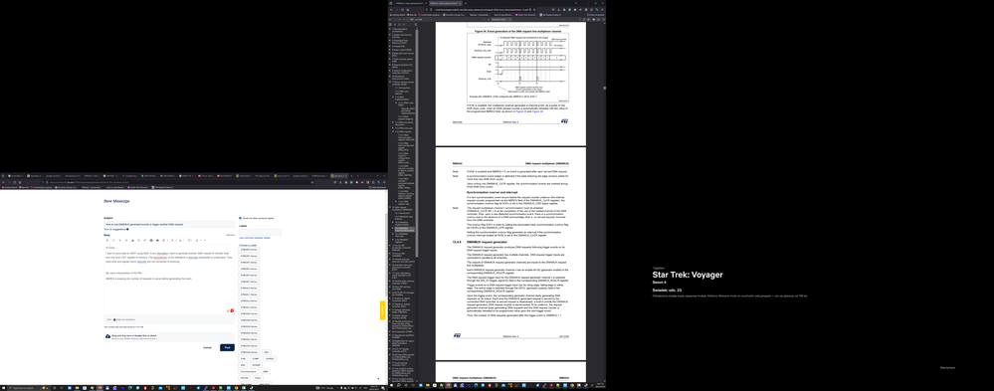Open the emoji picker in body toolbar
Viewport: 994px width, 391px height.
(x=139, y=240)
